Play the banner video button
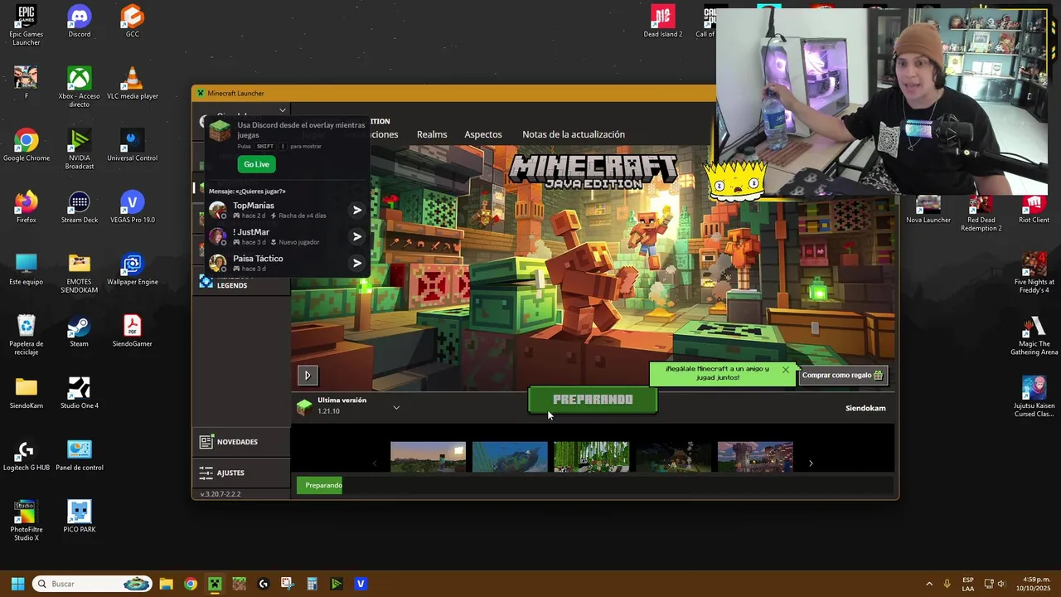This screenshot has width=1061, height=597. (x=308, y=376)
